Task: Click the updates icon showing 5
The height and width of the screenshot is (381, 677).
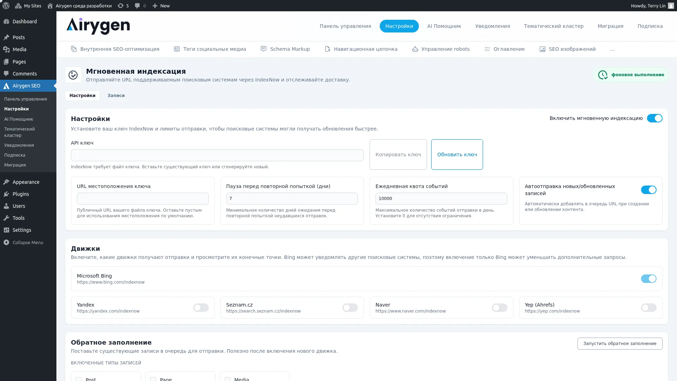Action: (x=121, y=6)
